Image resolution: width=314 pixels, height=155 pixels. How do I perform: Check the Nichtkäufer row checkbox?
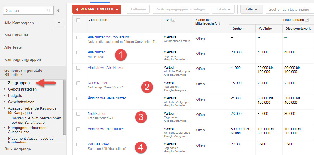[78, 114]
